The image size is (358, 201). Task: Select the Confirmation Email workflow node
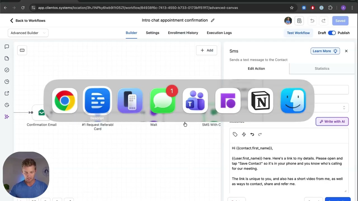[x=41, y=113]
